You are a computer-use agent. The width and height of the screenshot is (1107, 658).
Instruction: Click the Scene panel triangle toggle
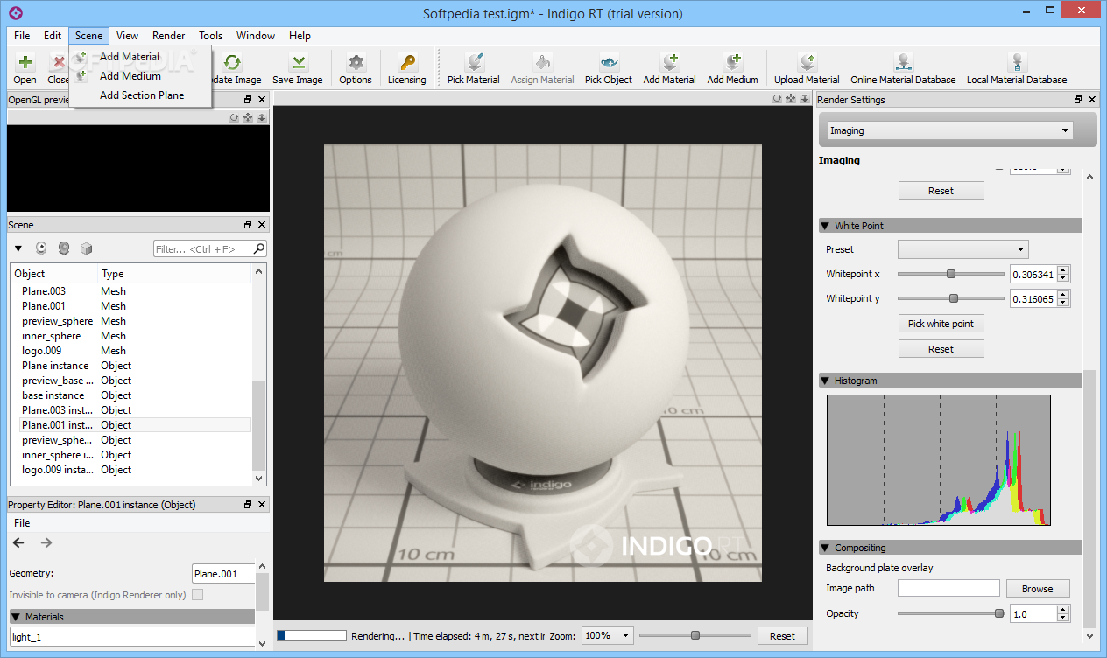tap(18, 249)
